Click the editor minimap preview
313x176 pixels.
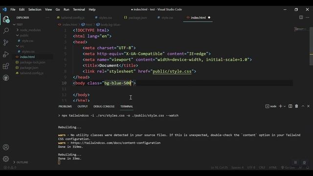click(x=301, y=29)
